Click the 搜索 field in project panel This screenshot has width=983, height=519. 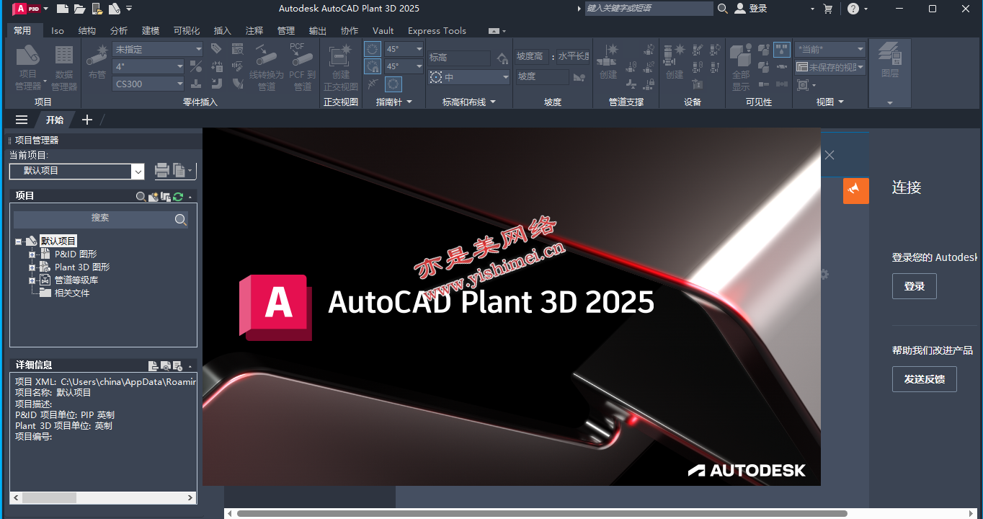click(101, 220)
